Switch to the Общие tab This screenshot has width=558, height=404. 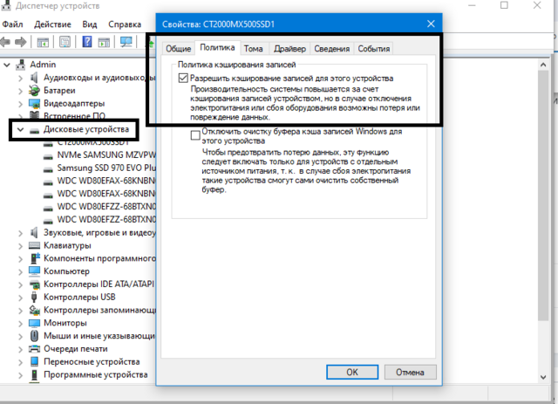point(178,49)
